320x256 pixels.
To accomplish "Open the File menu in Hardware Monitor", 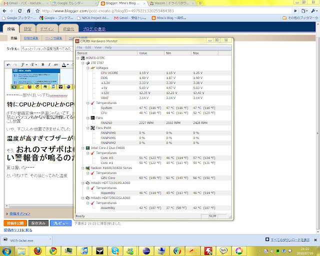I will point(79,47).
